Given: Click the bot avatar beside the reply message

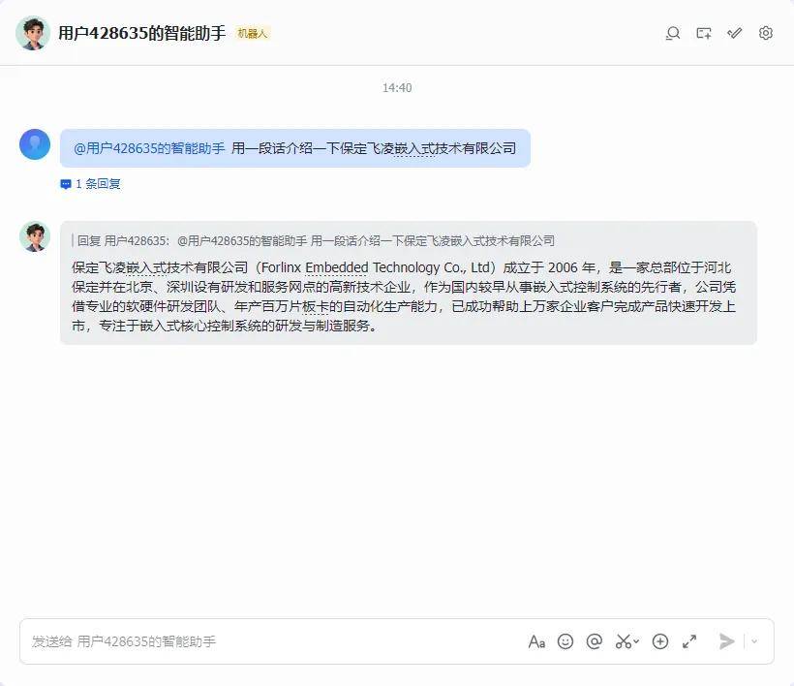Looking at the screenshot, I should coord(35,236).
